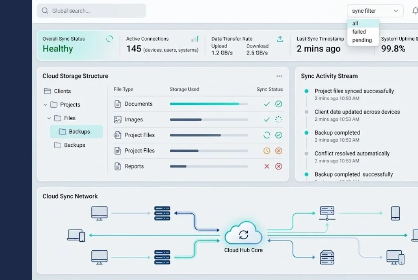Click the 99.8% system uptime value
This screenshot has width=418, height=280.
coord(393,49)
